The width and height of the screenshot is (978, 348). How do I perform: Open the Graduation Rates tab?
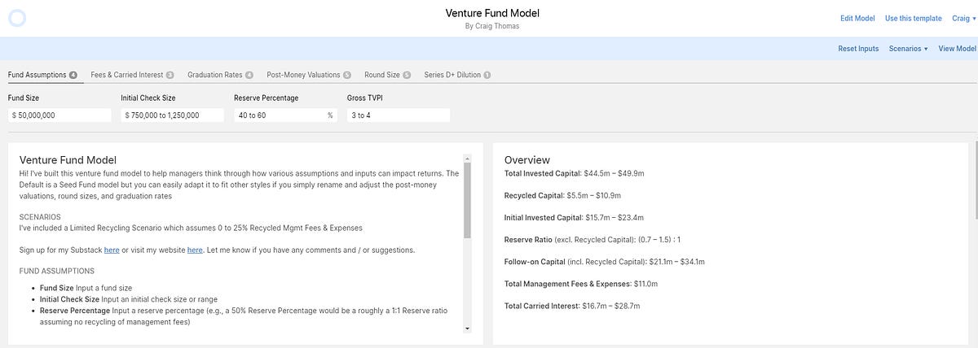(215, 75)
